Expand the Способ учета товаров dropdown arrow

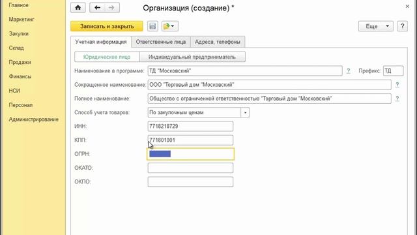pos(245,112)
